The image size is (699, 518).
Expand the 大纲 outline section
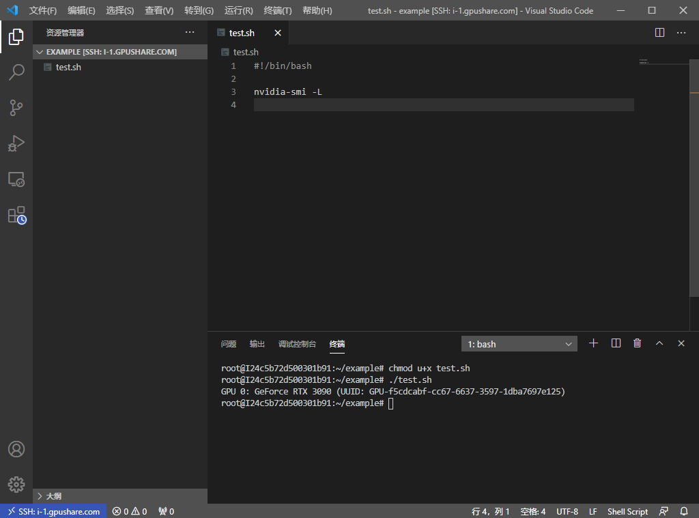(119, 495)
